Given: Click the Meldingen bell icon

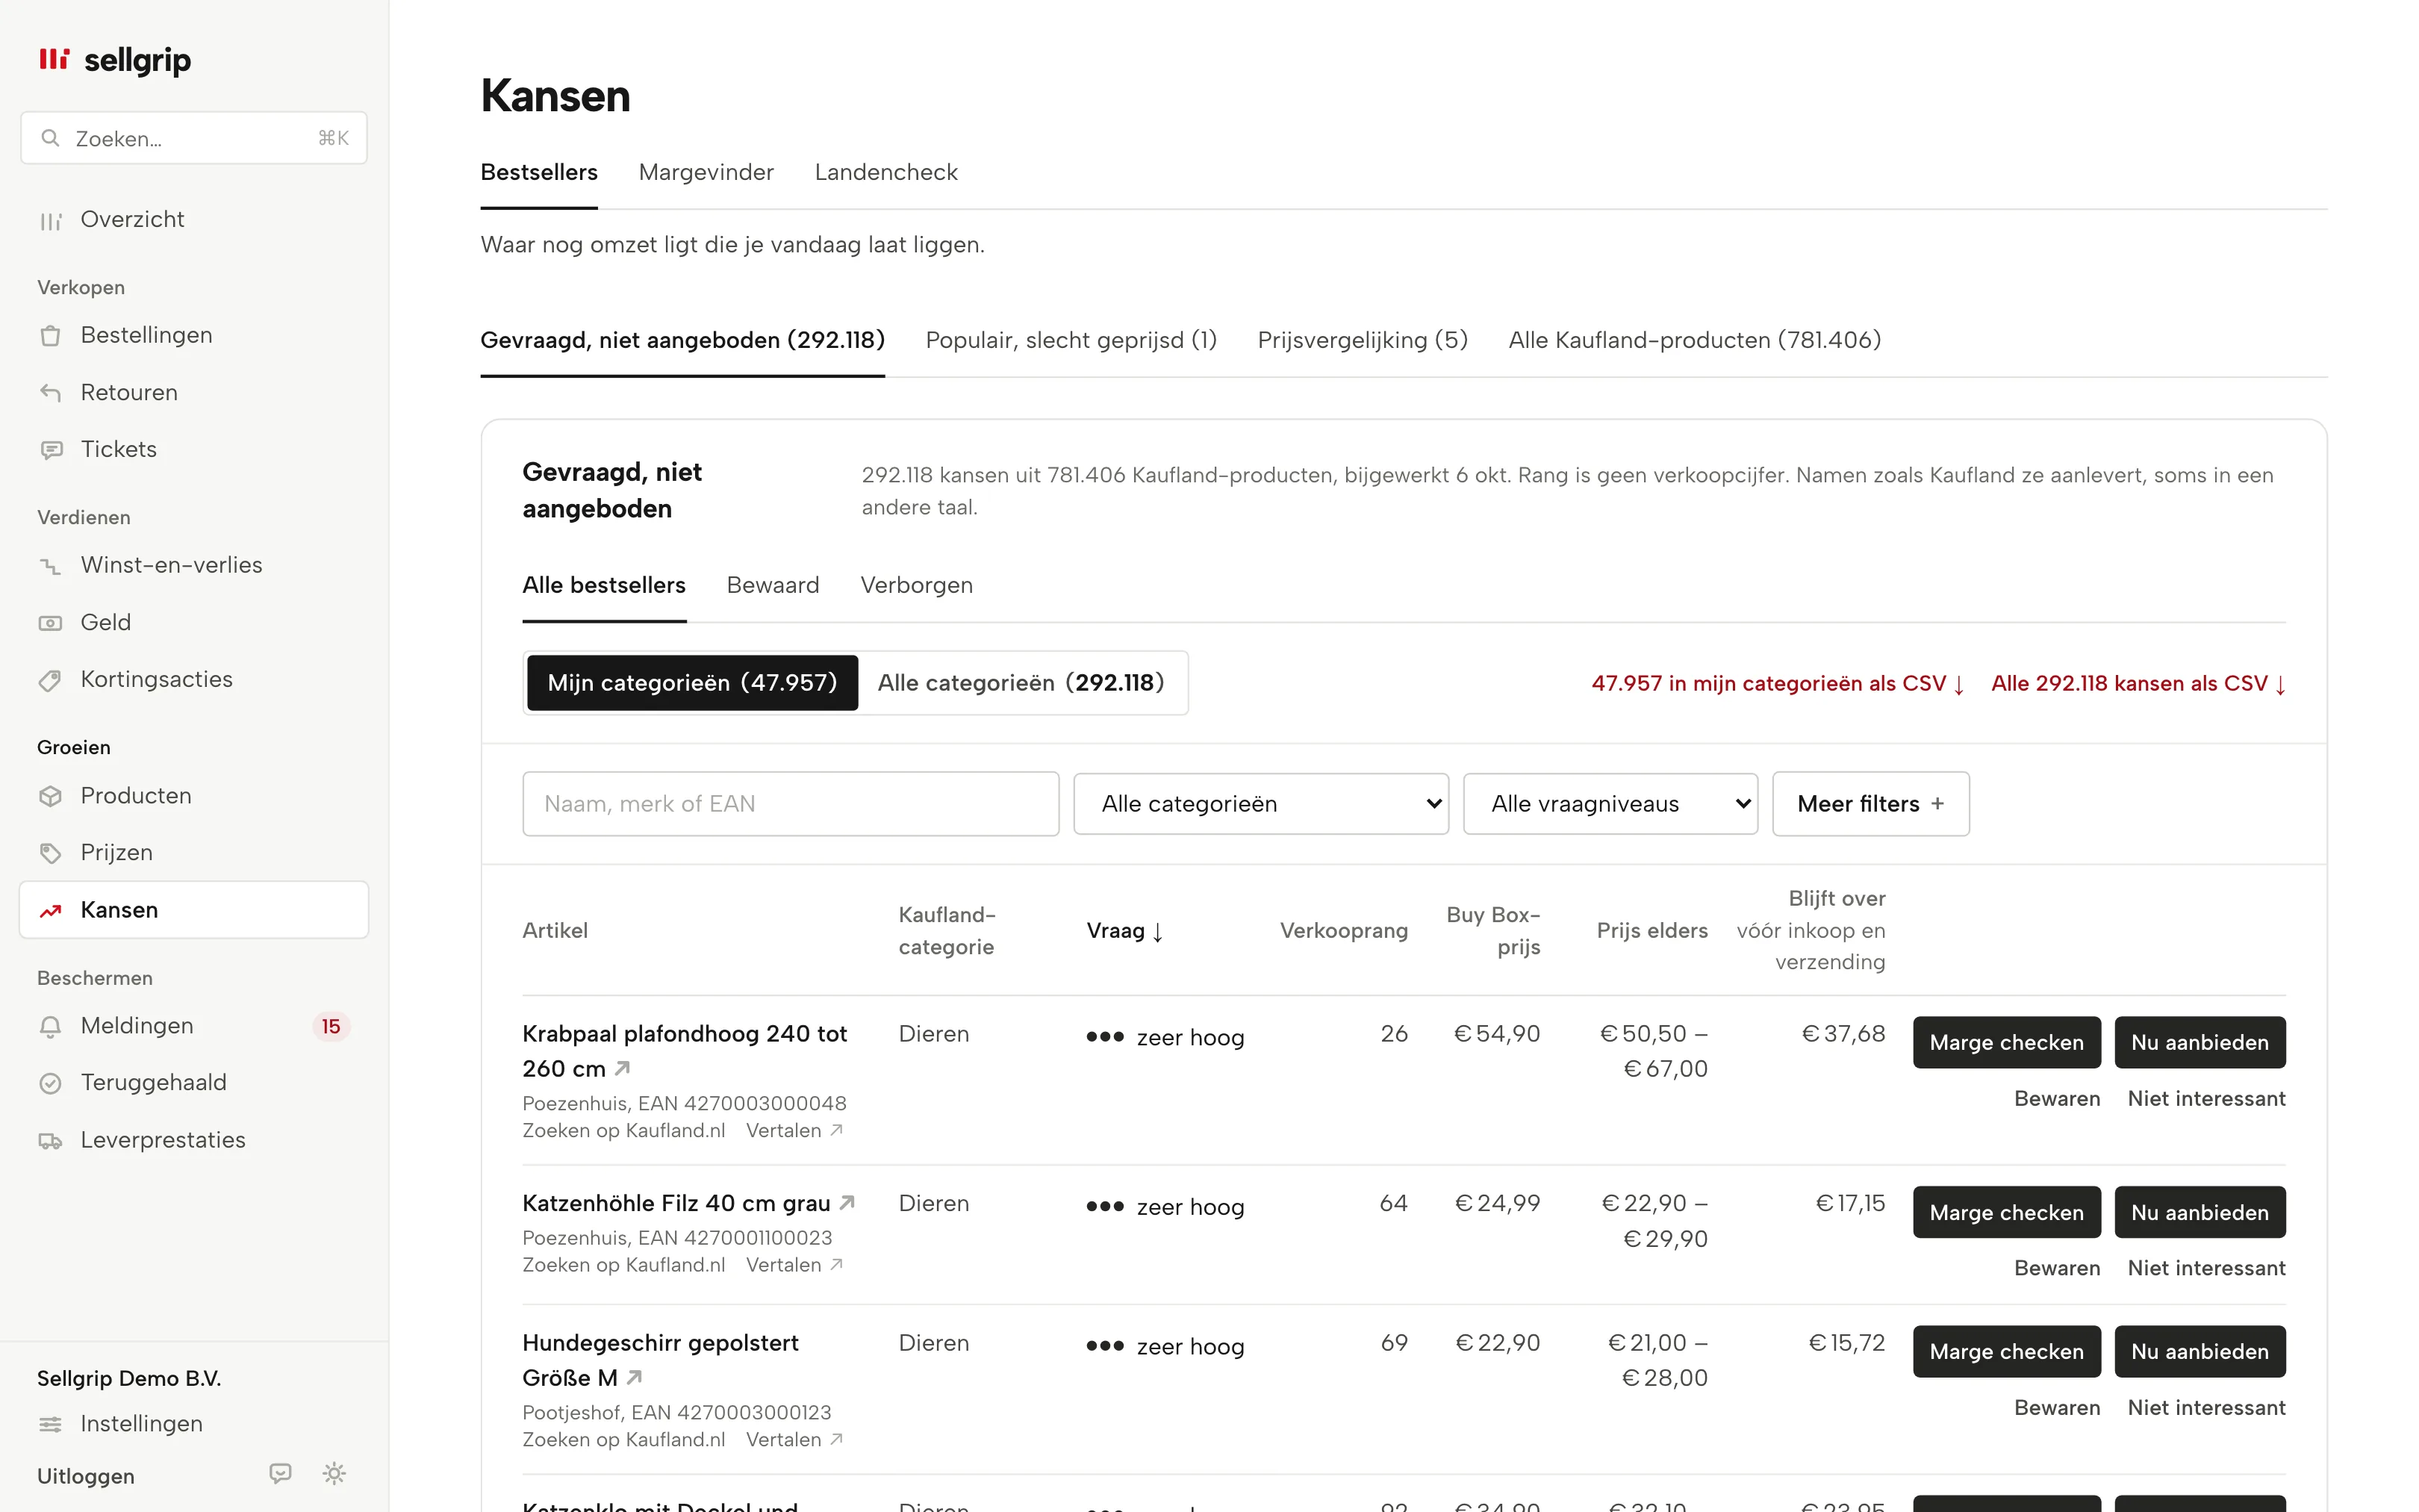Looking at the screenshot, I should [51, 1026].
